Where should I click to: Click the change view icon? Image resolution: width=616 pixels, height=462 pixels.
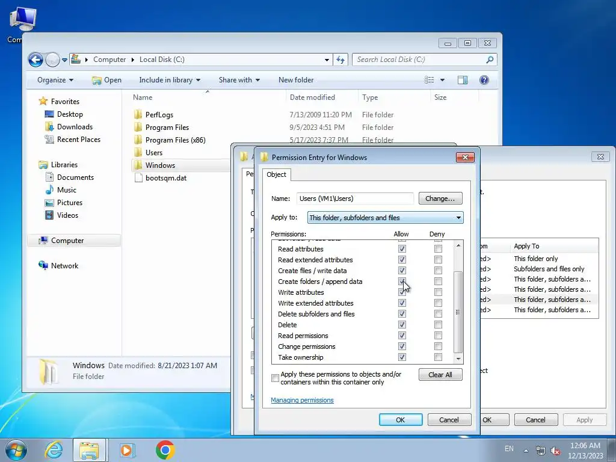point(430,80)
